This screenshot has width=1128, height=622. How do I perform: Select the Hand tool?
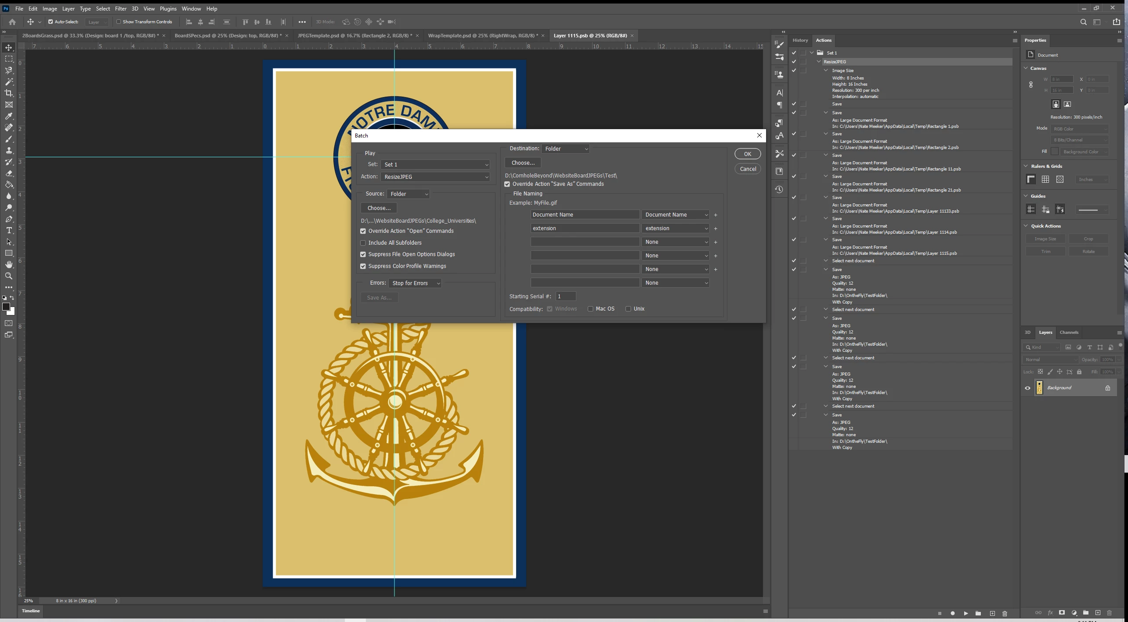click(x=9, y=264)
